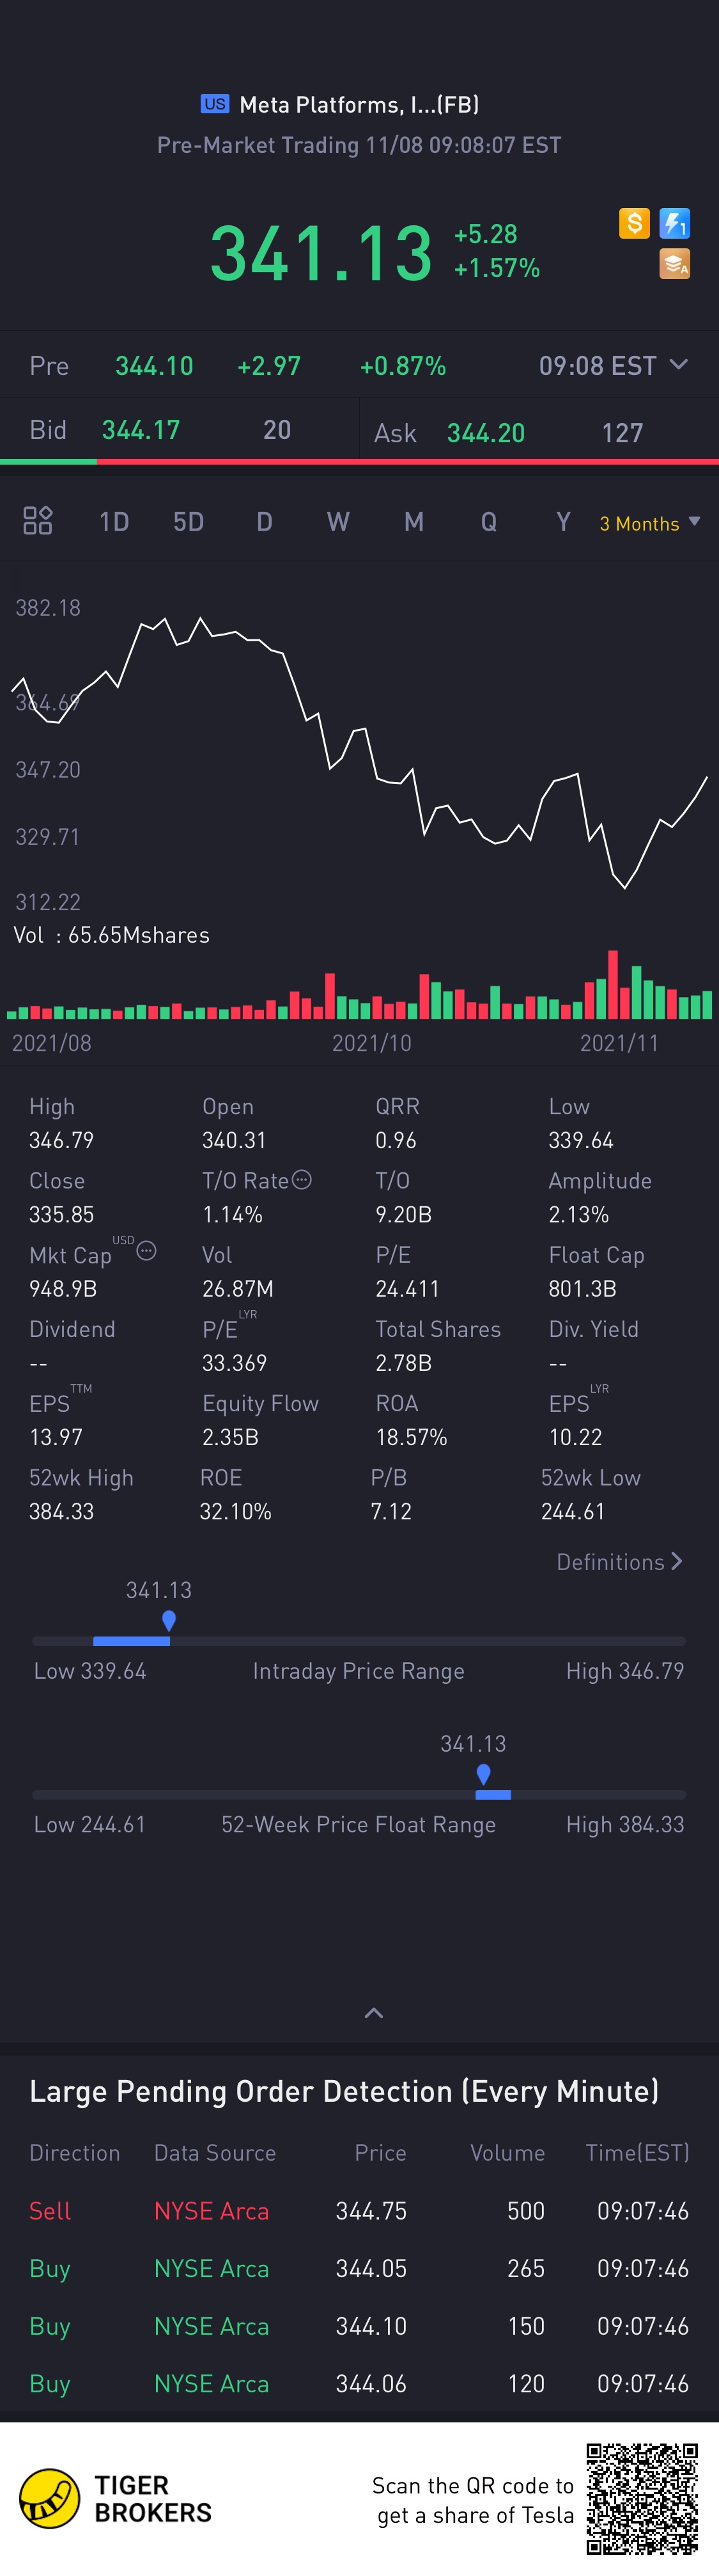Tap the Open value 340.31
Image resolution: width=719 pixels, height=2576 pixels.
point(235,1141)
